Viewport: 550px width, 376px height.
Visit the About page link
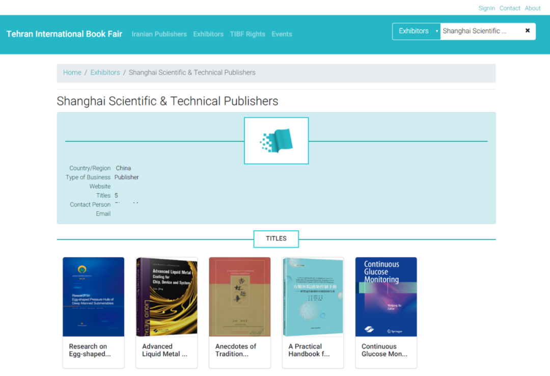(533, 8)
